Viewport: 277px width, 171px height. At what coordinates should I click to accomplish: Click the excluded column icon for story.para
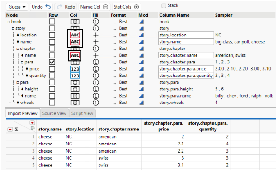[x=75, y=82]
